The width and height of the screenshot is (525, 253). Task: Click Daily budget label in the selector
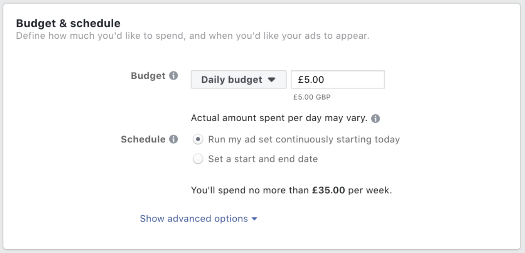coord(231,80)
